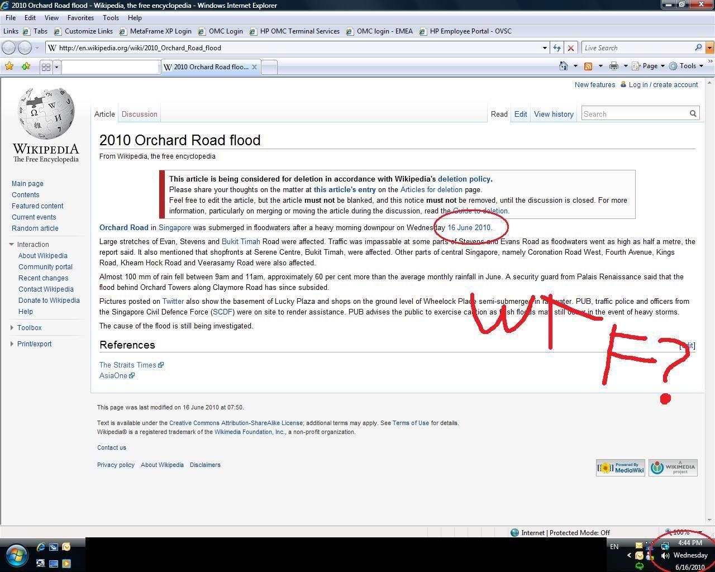Click the Favorites Center star icon

9,66
